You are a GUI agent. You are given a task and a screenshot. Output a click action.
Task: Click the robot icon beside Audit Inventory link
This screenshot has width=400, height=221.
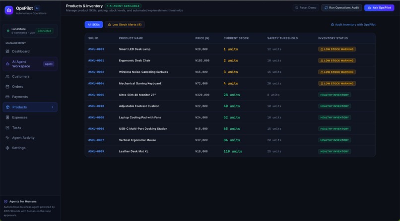click(x=333, y=25)
